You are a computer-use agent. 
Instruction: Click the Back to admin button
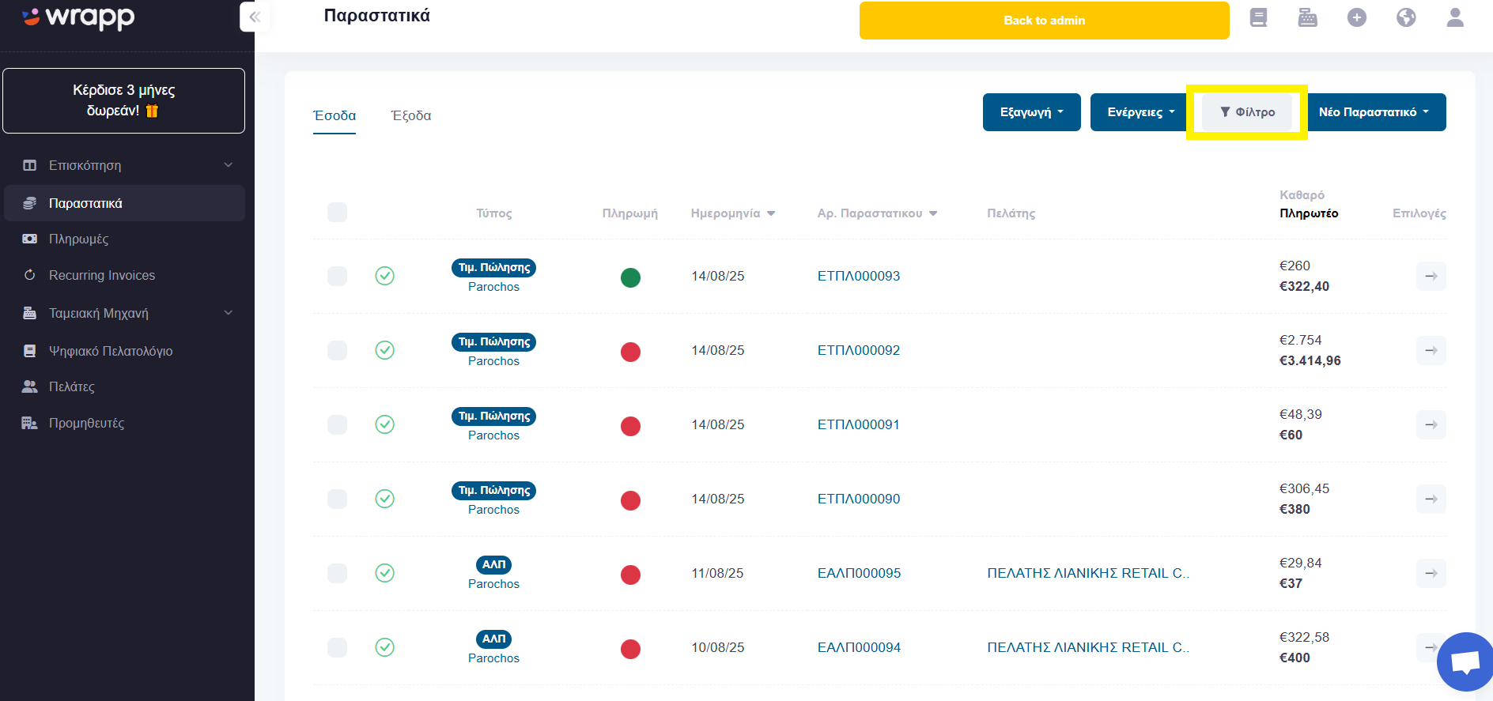[x=1044, y=21]
